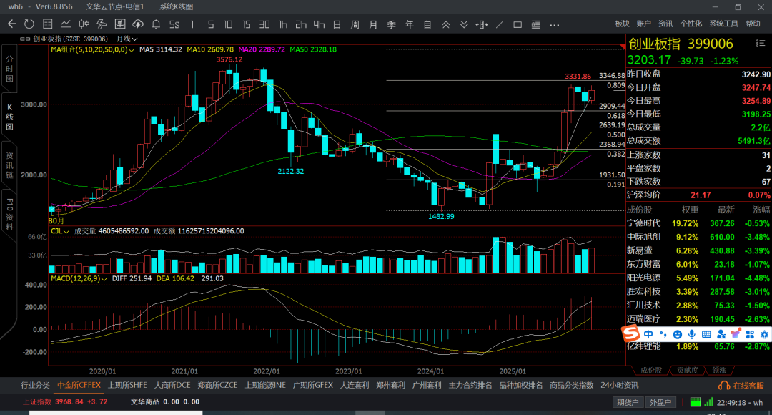Open the quote list table icon

click(46, 24)
